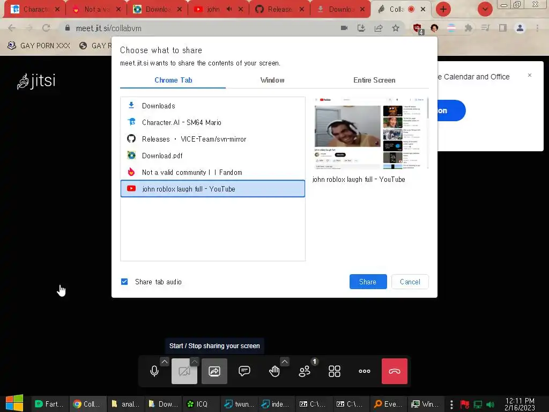Viewport: 549px width, 412px height.
Task: Select Download.pdf in the tab list
Action: [x=212, y=156]
